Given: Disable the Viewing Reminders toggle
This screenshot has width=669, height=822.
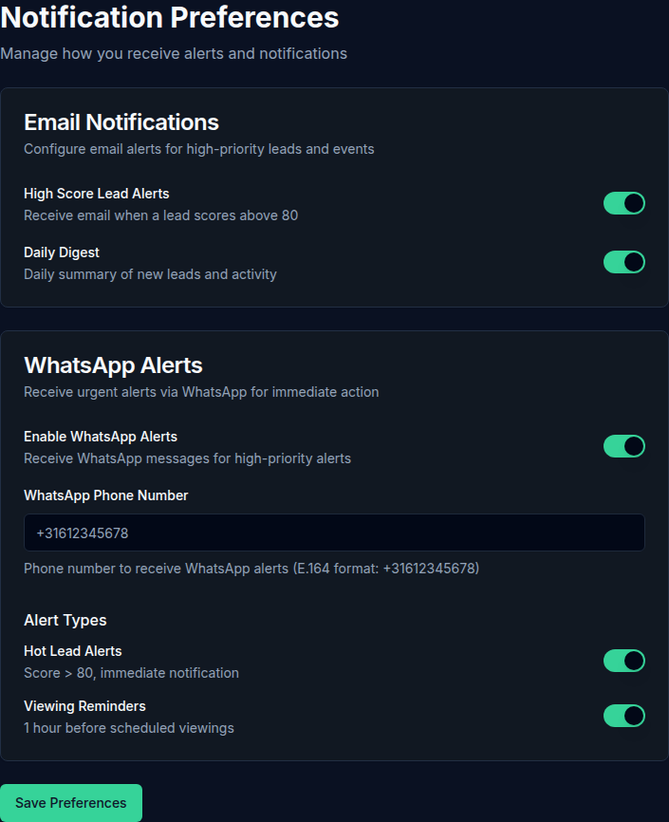Looking at the screenshot, I should coord(623,716).
